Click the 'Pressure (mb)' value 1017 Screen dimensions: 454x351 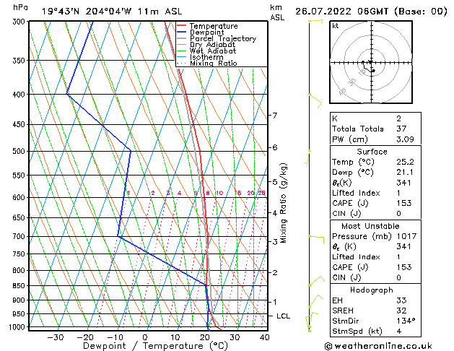(406, 236)
